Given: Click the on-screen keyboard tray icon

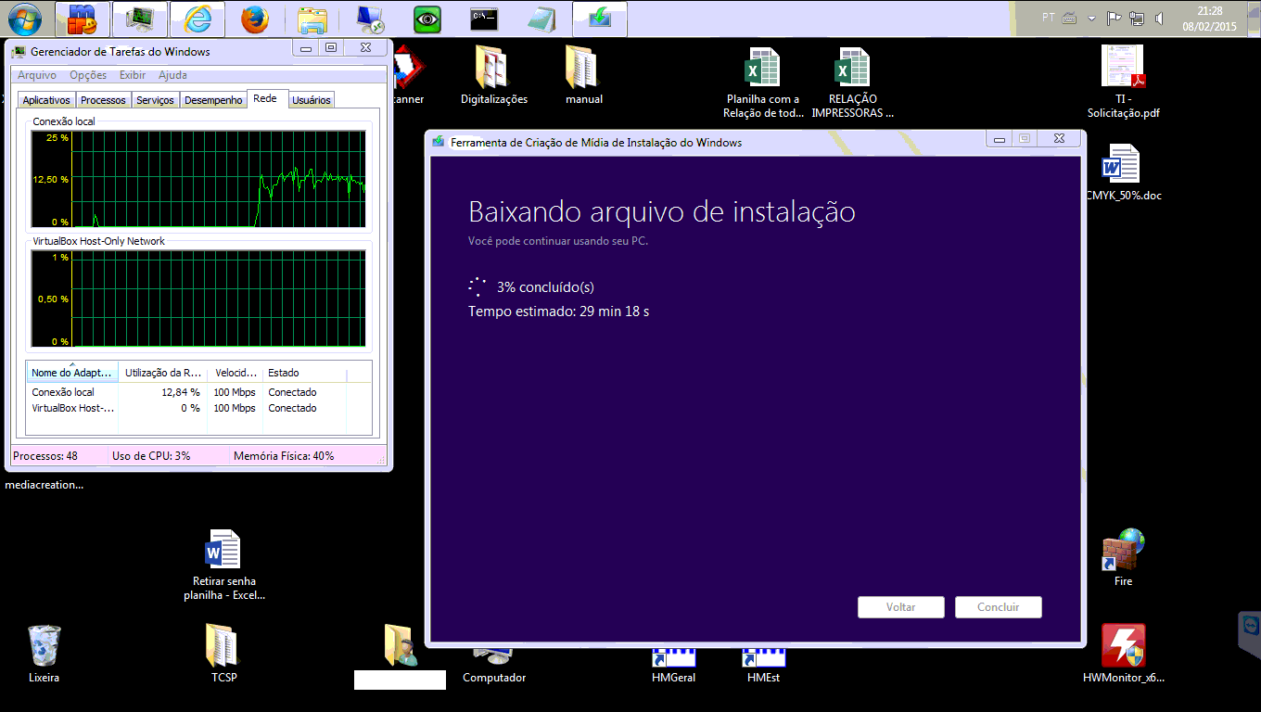Looking at the screenshot, I should 1070,18.
